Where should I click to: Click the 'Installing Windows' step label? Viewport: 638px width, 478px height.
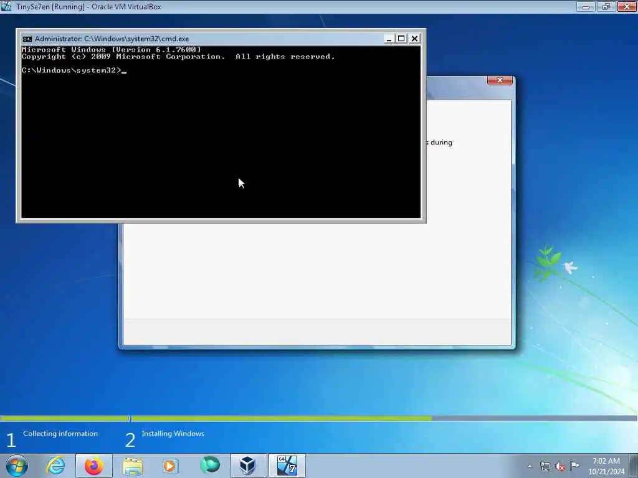pos(173,434)
